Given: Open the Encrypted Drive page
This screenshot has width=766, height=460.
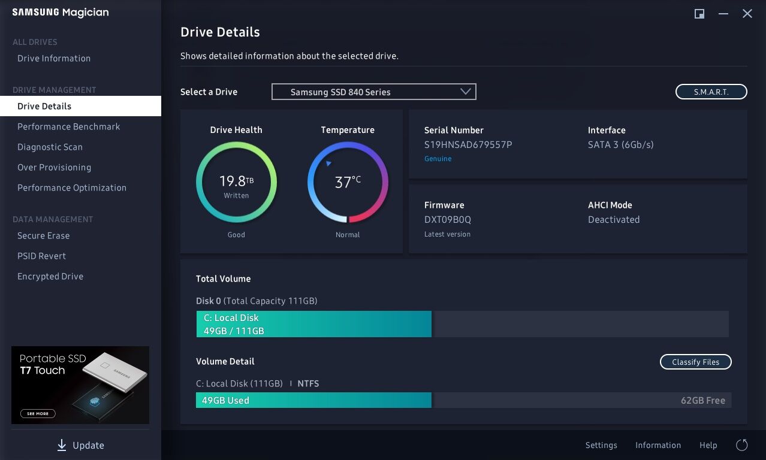Looking at the screenshot, I should [50, 276].
